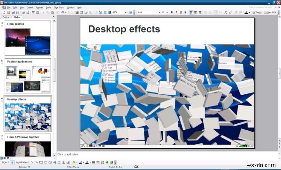The image size is (281, 170).
Task: Open the Slide Show menu
Action: click(59, 7)
